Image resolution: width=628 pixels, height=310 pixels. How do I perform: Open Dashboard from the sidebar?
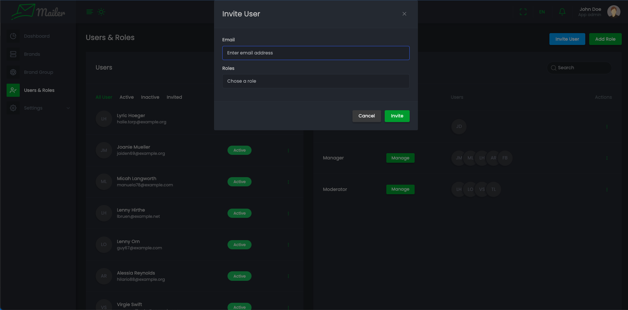(x=36, y=36)
